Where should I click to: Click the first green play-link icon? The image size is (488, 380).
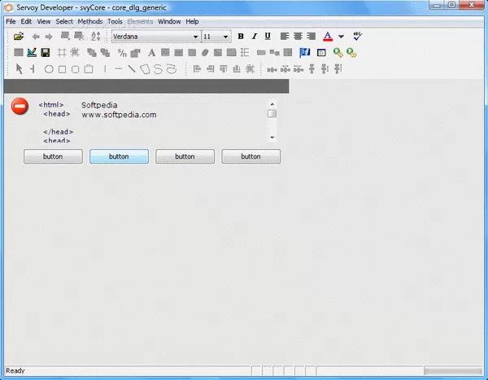point(338,52)
